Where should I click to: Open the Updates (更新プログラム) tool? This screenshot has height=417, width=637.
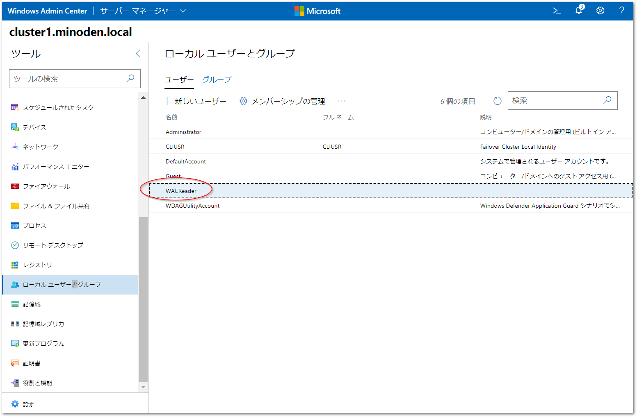[x=43, y=343]
